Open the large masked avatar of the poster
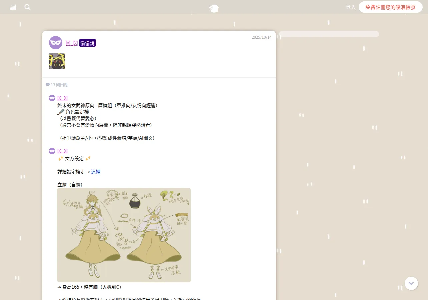428x300 pixels. coord(56,43)
